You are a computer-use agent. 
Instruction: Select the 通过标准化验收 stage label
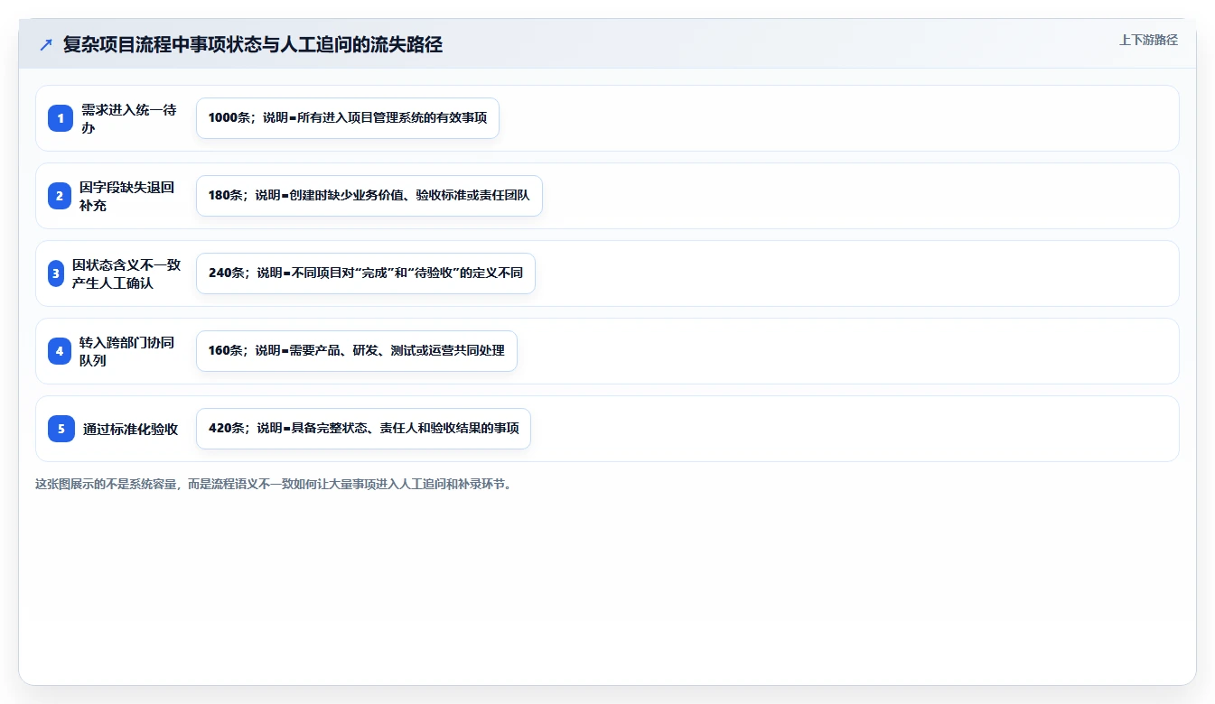pyautogui.click(x=131, y=429)
